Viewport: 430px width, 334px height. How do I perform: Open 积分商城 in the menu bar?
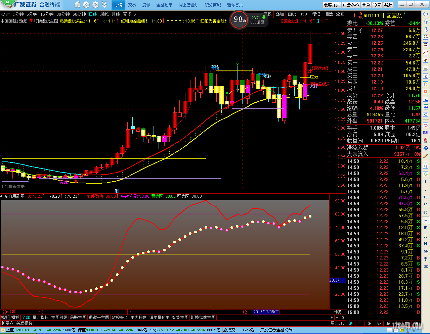(213, 5)
